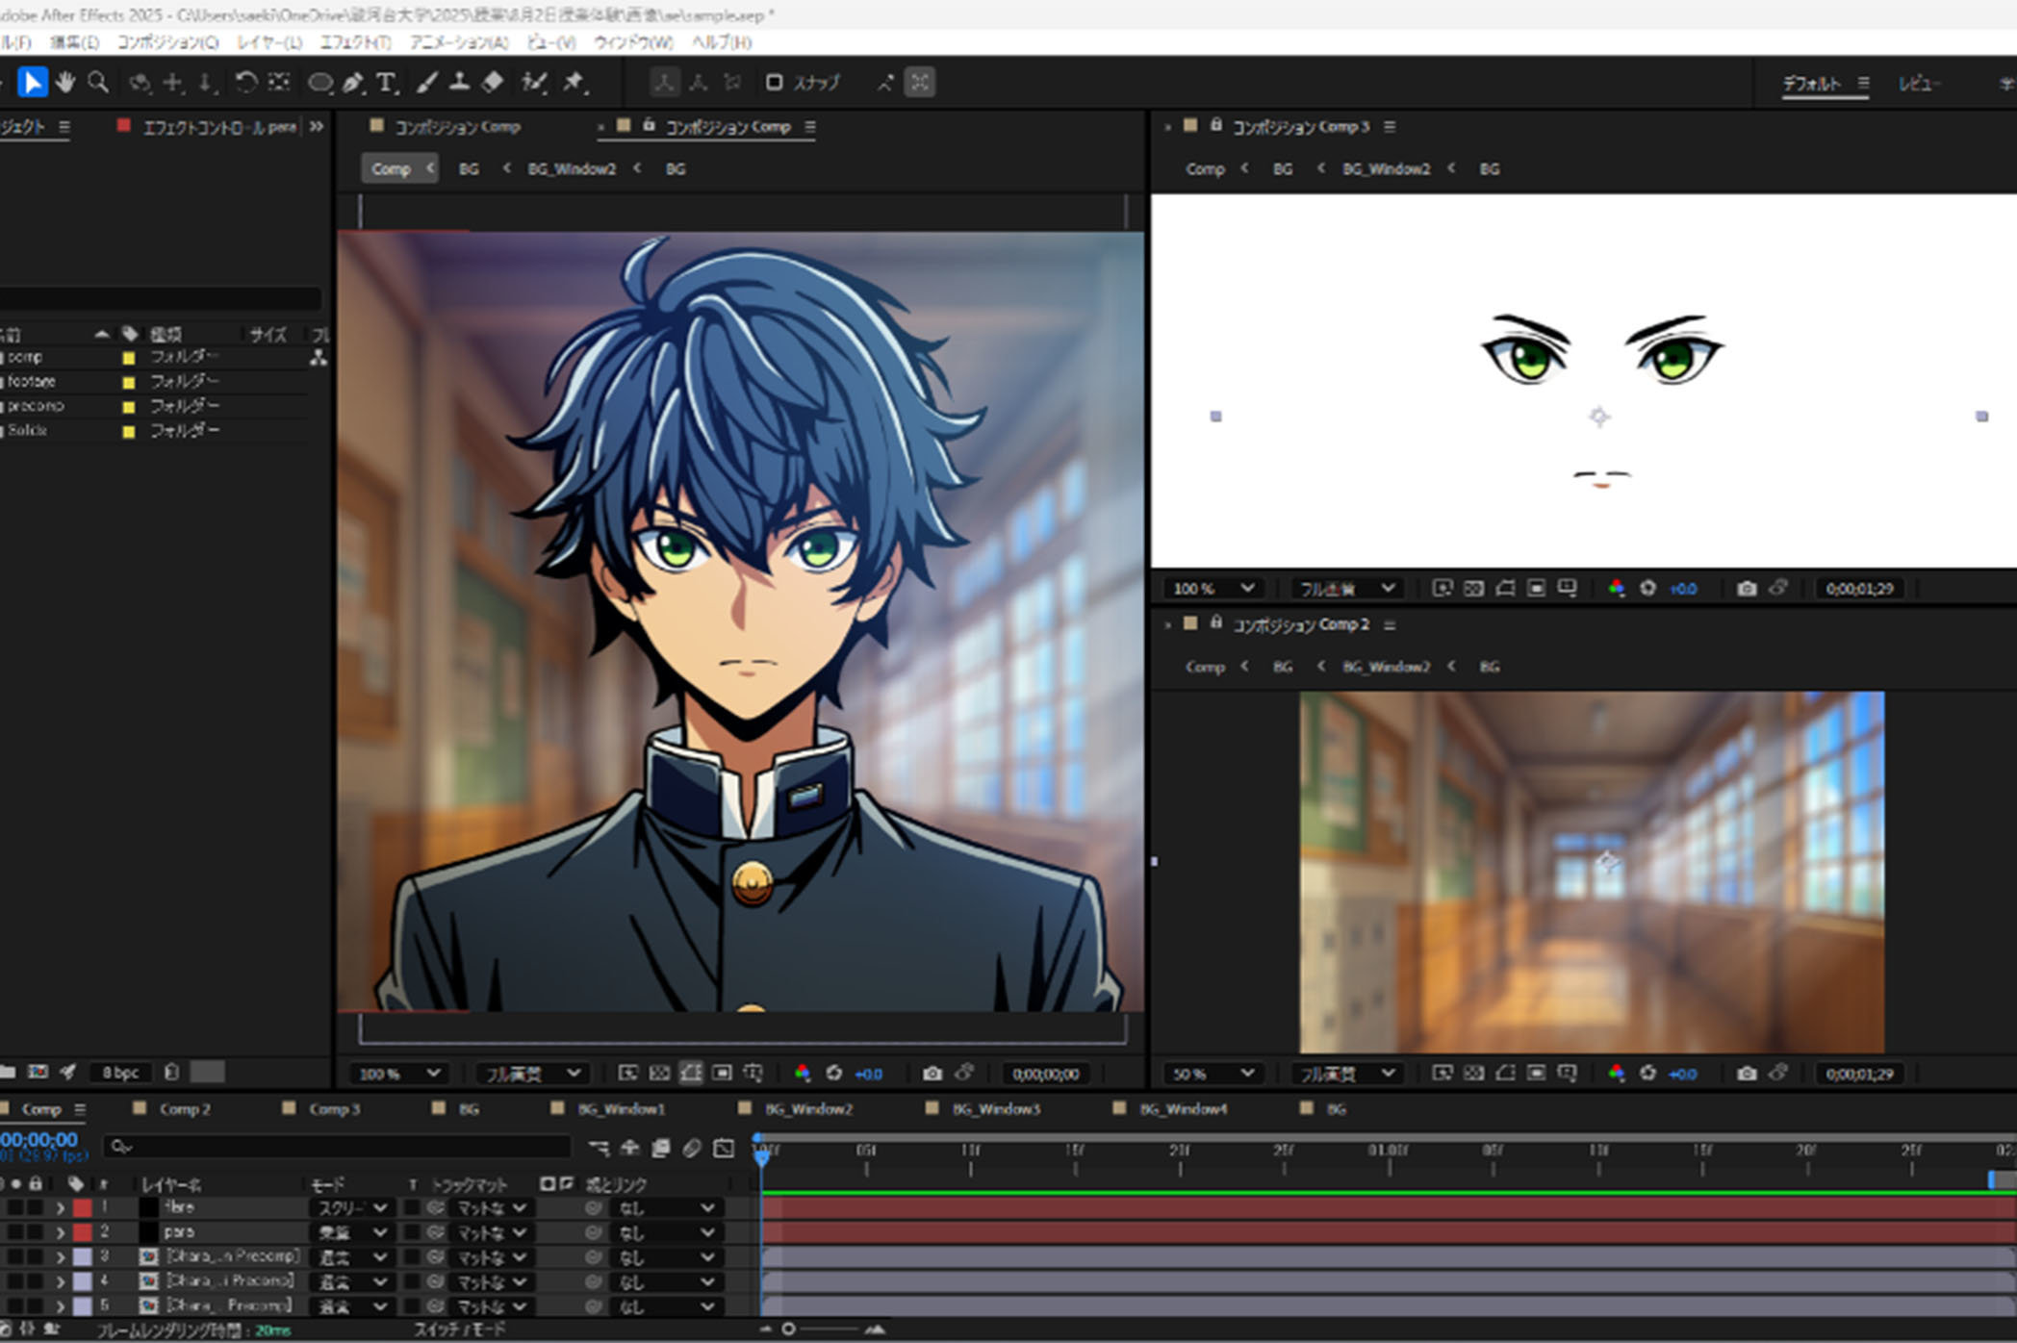
Task: Select the Rotation tool
Action: (245, 83)
